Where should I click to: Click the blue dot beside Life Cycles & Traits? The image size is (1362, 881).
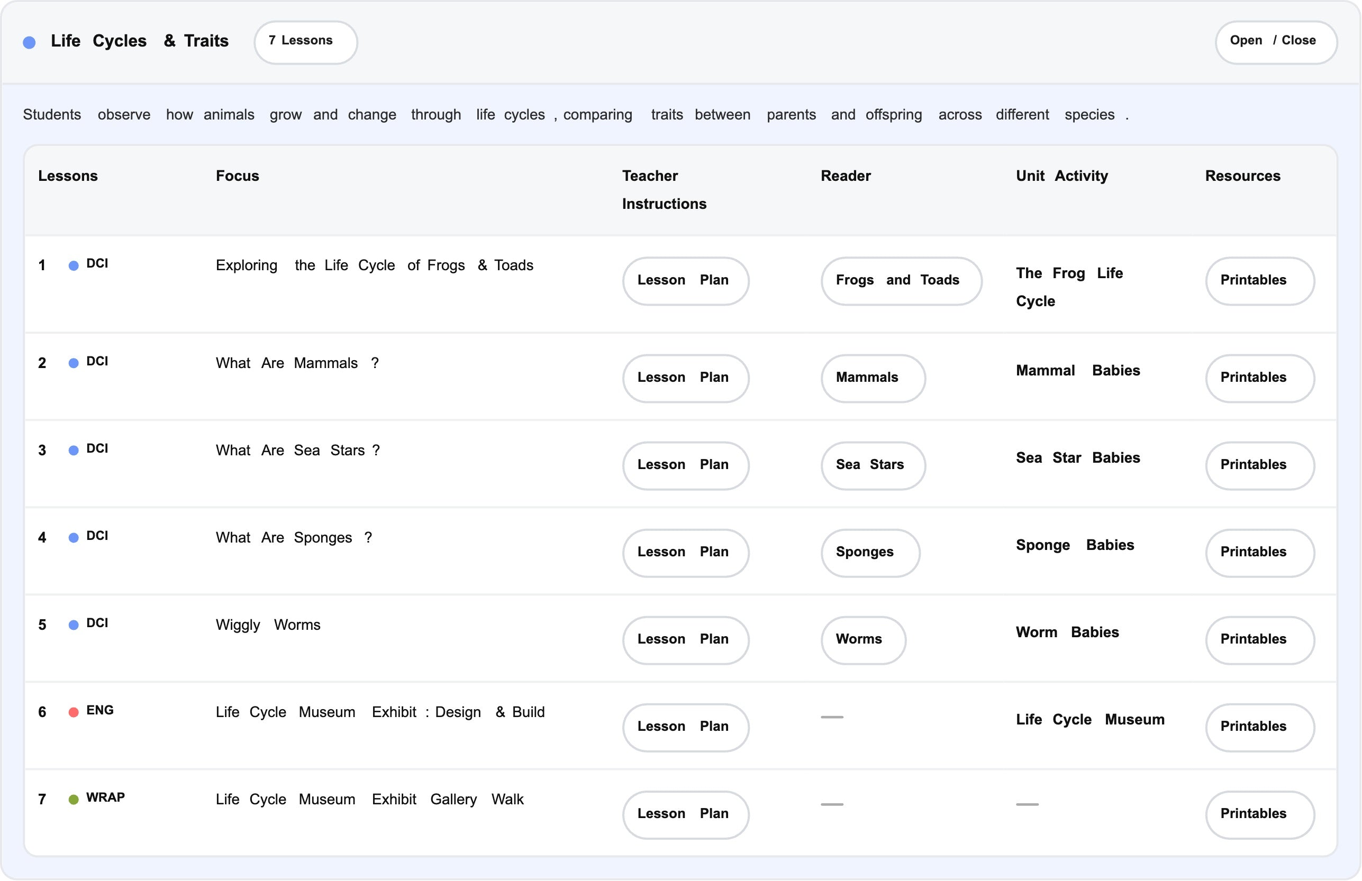click(x=29, y=42)
